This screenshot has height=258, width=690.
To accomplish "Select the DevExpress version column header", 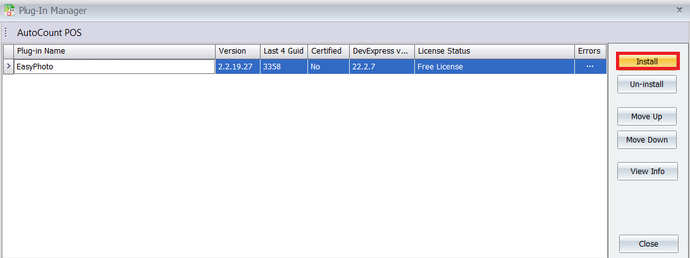I will (x=381, y=51).
